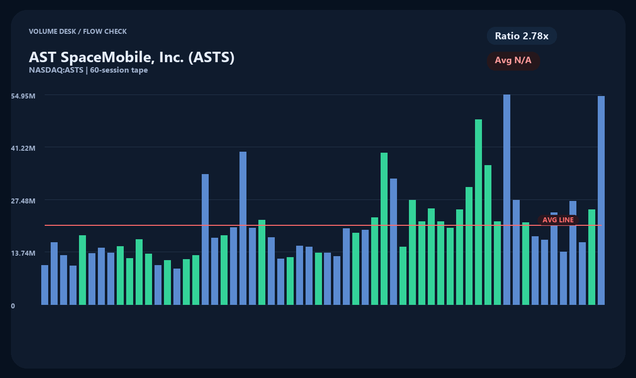Click the Ratio 2.78x badge
Image resolution: width=636 pixels, height=378 pixels.
coord(522,36)
